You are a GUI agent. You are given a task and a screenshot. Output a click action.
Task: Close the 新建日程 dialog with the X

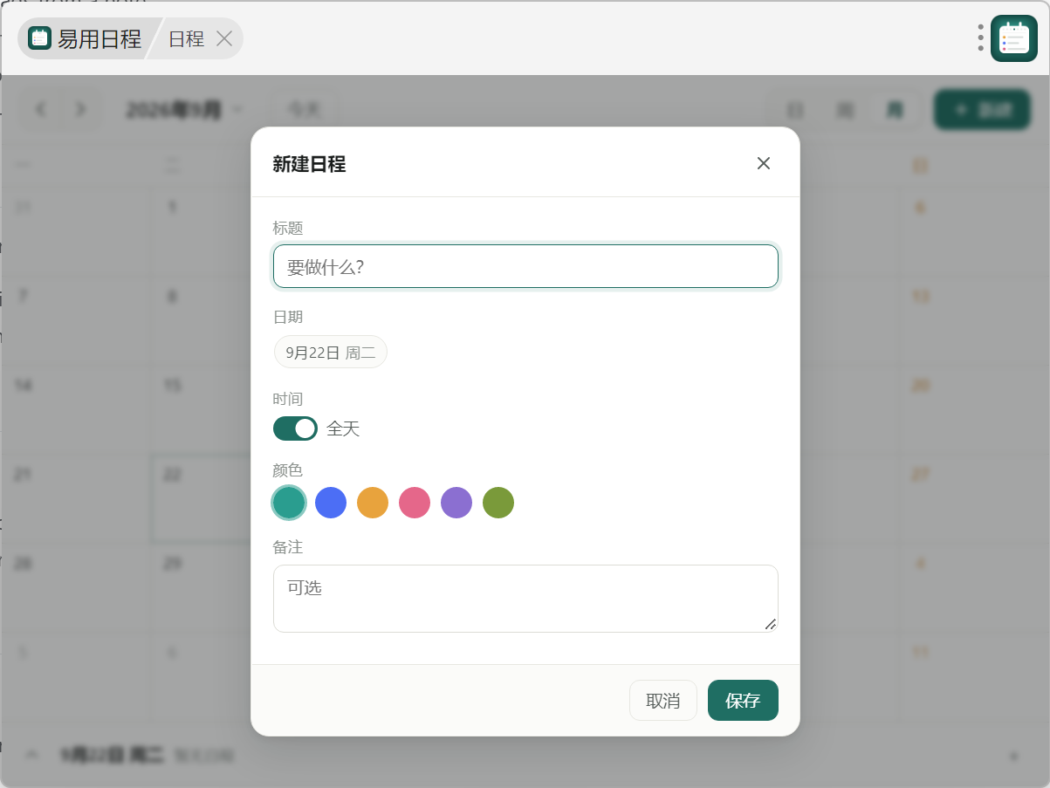click(764, 163)
